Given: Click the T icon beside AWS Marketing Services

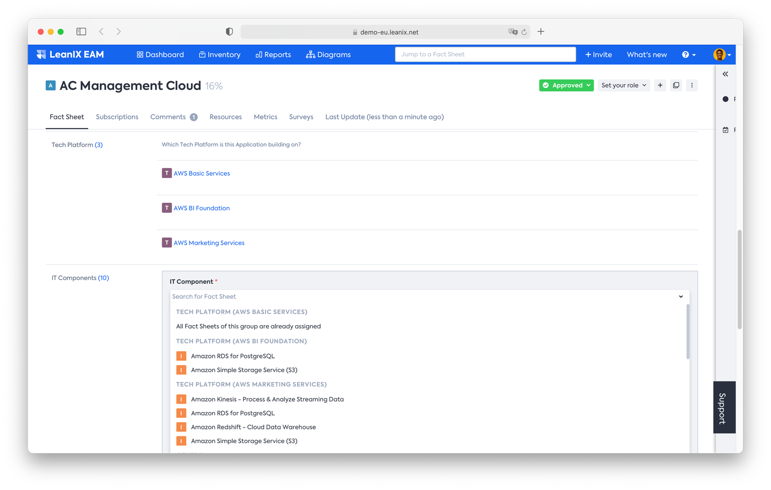Looking at the screenshot, I should click(167, 243).
